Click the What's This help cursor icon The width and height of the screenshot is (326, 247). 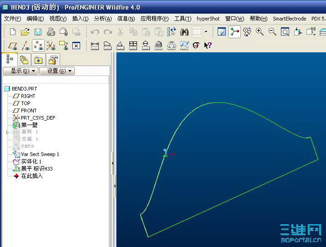[x=208, y=45]
